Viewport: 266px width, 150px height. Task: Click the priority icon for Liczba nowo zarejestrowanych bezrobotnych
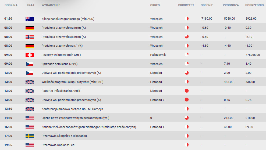click(x=187, y=118)
